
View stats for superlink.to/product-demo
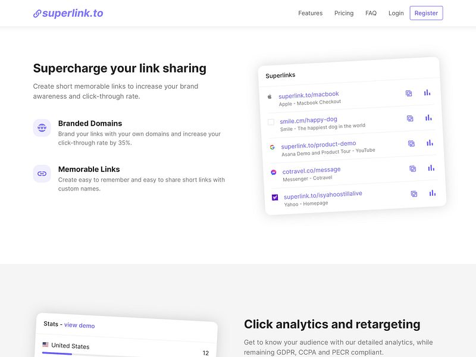(430, 143)
